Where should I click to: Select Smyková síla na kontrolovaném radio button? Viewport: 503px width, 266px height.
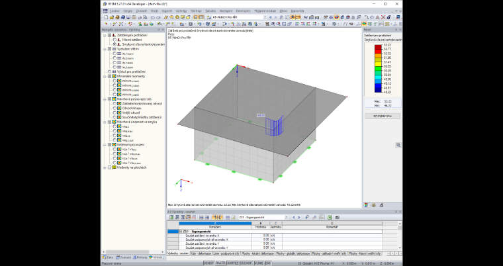pyautogui.click(x=114, y=44)
